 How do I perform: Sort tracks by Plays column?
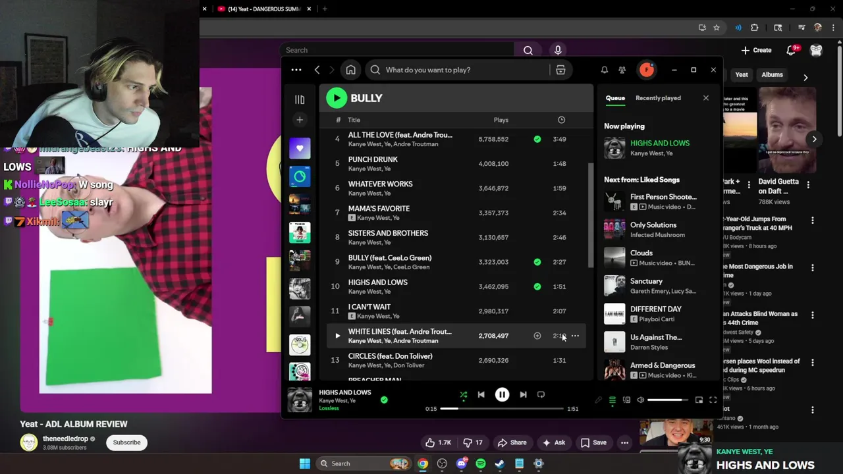point(501,120)
